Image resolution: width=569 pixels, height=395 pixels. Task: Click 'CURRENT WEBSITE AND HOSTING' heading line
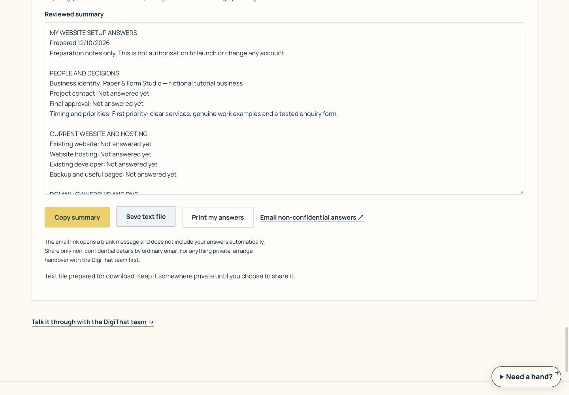[99, 134]
